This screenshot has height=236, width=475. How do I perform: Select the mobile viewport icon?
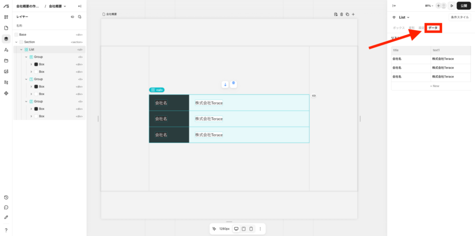coord(251,229)
